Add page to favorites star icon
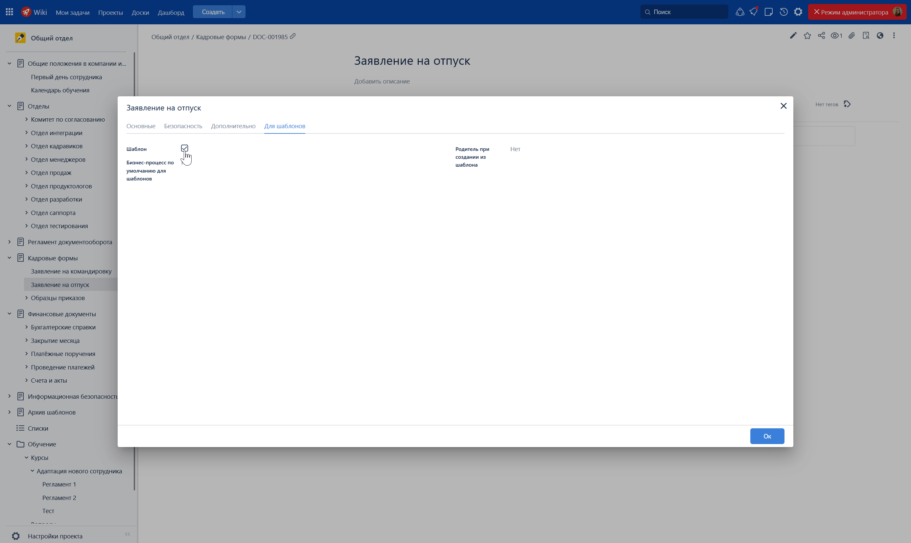The image size is (911, 543). (x=807, y=35)
